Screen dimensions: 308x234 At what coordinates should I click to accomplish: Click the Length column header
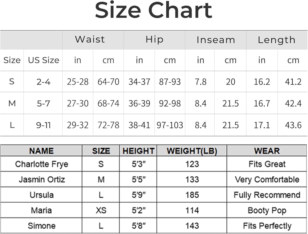276,40
